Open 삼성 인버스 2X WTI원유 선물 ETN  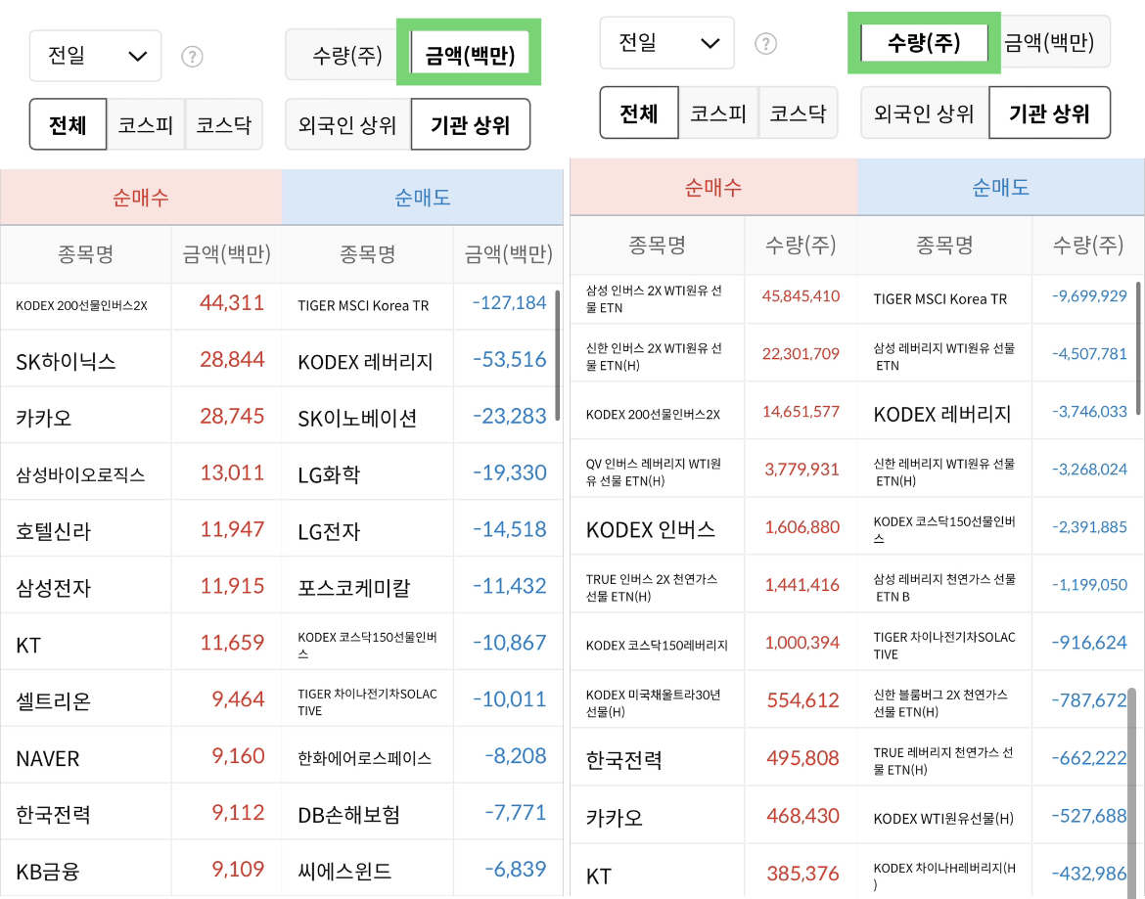pyautogui.click(x=654, y=299)
